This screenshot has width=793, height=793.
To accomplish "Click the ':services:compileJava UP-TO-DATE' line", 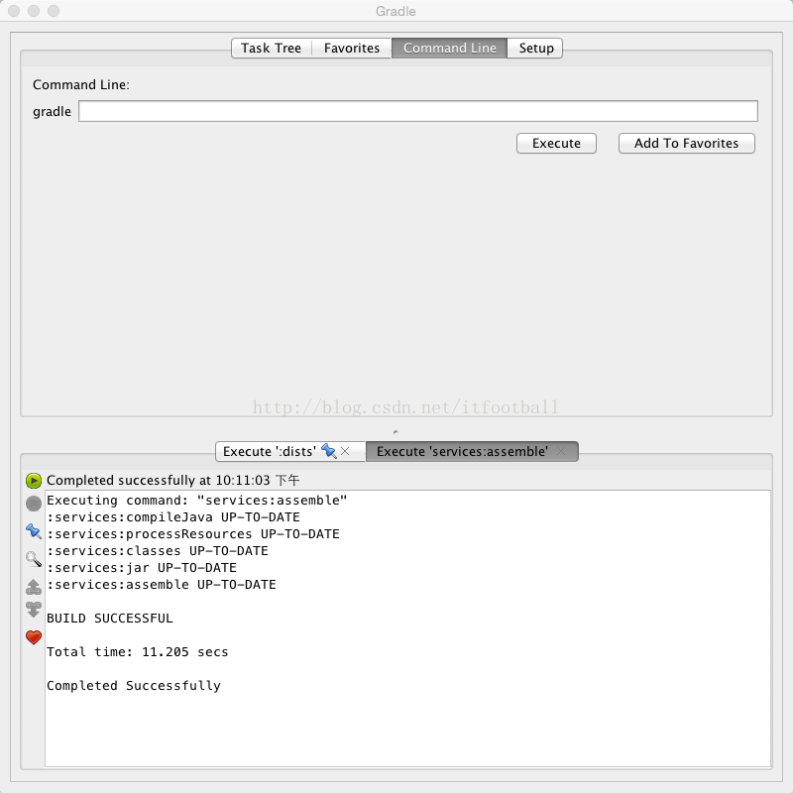I will (173, 516).
